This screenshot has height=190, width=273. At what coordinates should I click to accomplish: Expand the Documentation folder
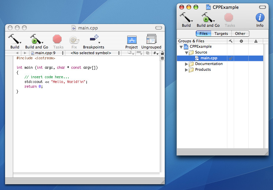click(x=186, y=64)
